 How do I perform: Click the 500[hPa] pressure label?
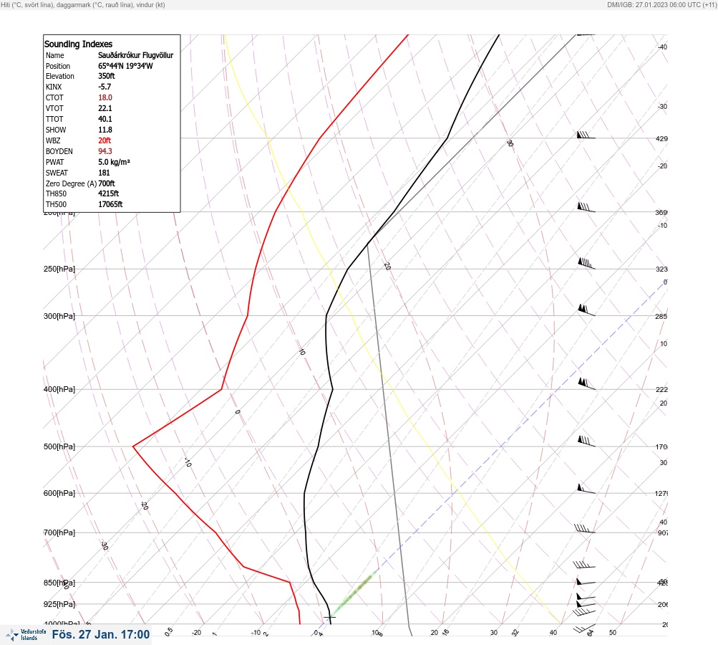59,446
